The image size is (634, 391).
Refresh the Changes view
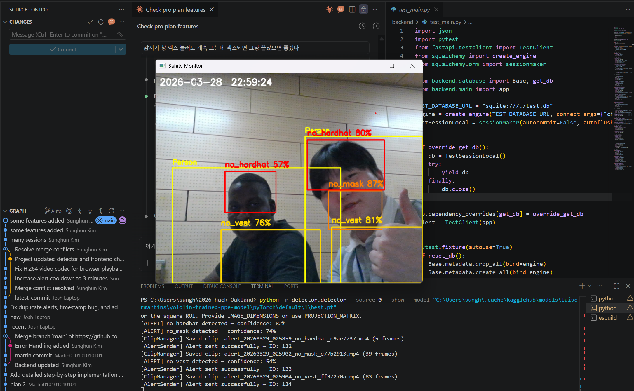(x=101, y=22)
